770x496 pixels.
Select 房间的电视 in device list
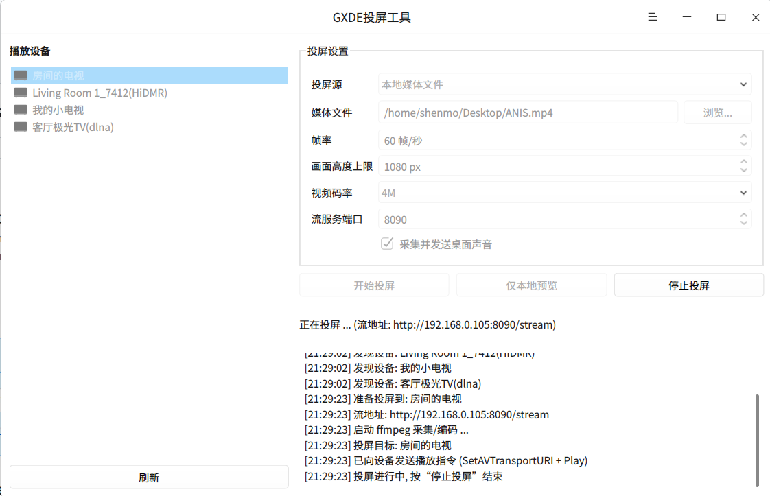pos(149,75)
